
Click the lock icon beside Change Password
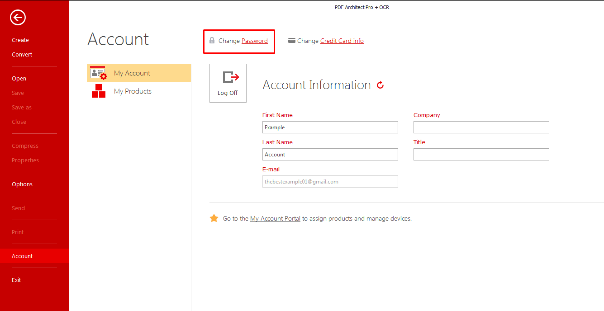212,41
